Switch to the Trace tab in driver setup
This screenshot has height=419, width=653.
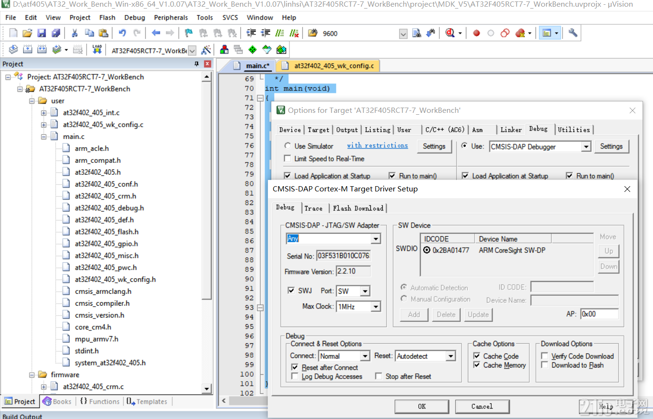pos(314,208)
